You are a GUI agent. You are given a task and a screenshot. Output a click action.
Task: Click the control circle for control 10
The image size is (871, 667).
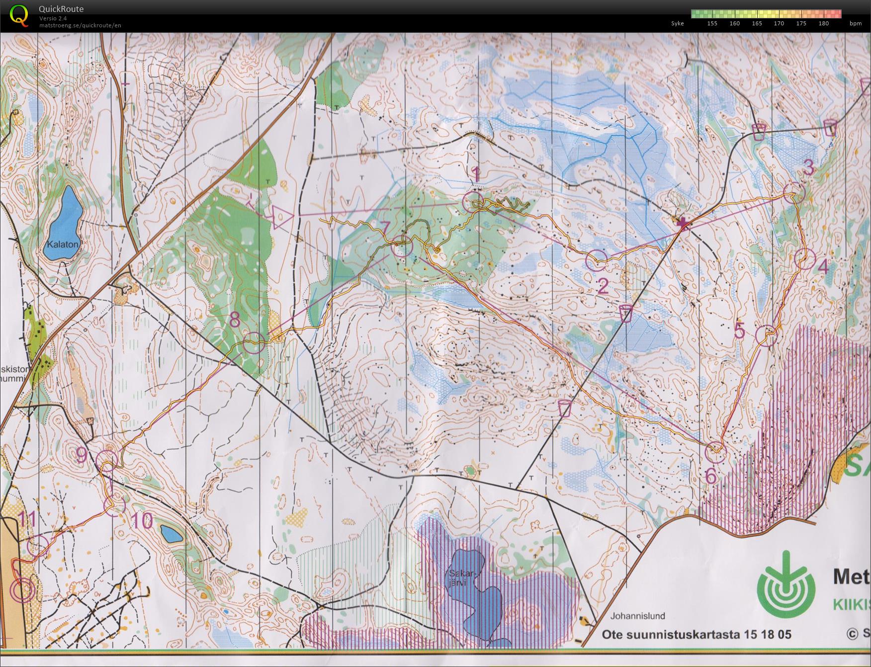pyautogui.click(x=114, y=506)
